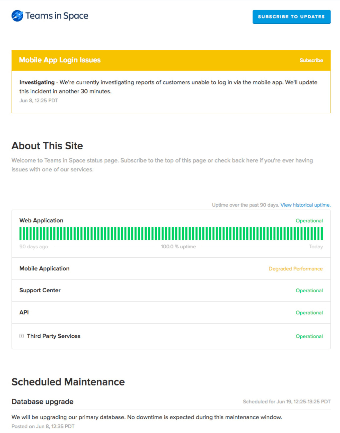340x433 pixels.
Task: Open the Support Center service entry
Action: click(40, 290)
